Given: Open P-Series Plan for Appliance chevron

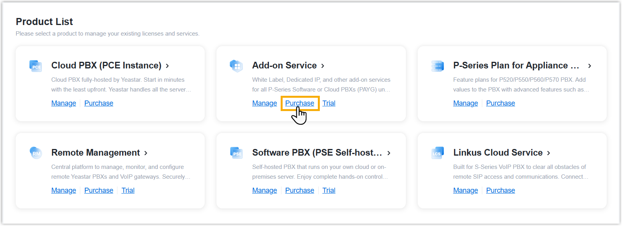Looking at the screenshot, I should pyautogui.click(x=590, y=66).
